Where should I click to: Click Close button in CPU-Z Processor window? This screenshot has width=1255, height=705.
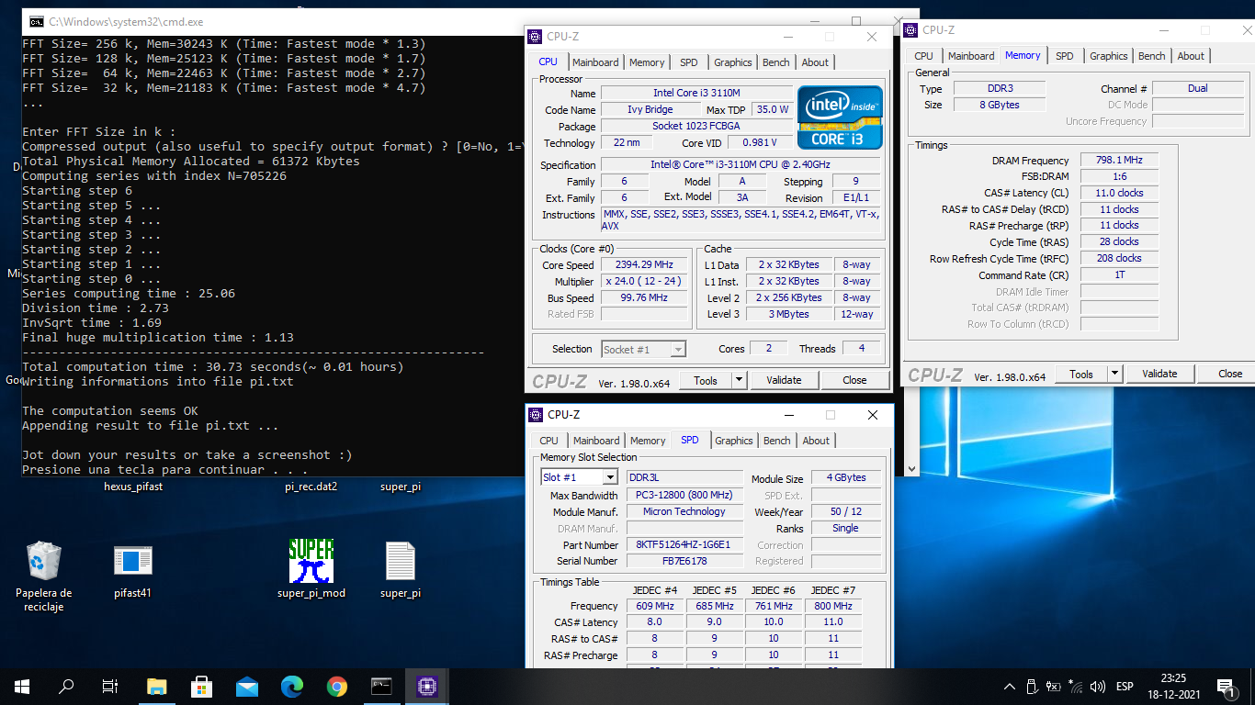[854, 380]
